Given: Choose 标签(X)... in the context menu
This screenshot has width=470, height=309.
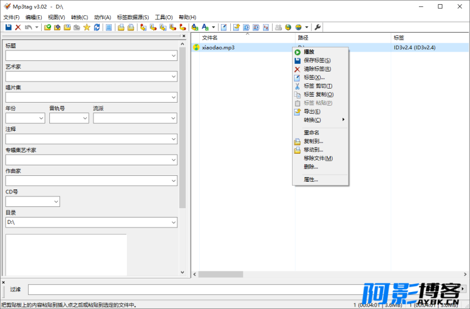Looking at the screenshot, I should 320,77.
